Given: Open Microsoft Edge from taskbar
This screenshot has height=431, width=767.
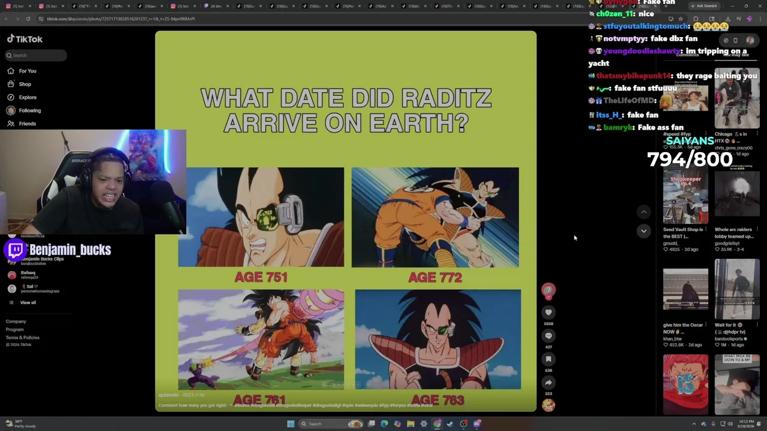Looking at the screenshot, I should 384,424.
